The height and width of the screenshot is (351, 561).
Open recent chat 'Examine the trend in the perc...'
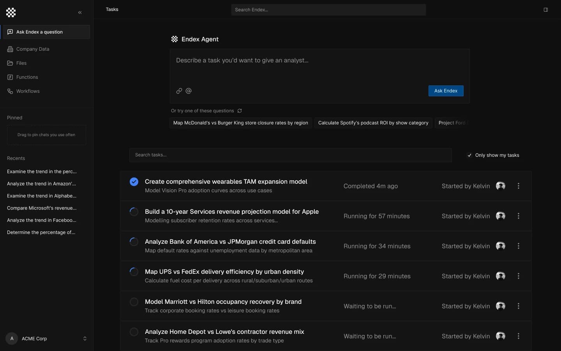(x=42, y=172)
